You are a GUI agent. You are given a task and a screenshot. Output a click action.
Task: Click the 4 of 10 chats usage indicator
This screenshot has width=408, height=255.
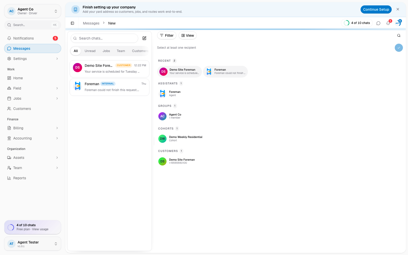pos(357,23)
